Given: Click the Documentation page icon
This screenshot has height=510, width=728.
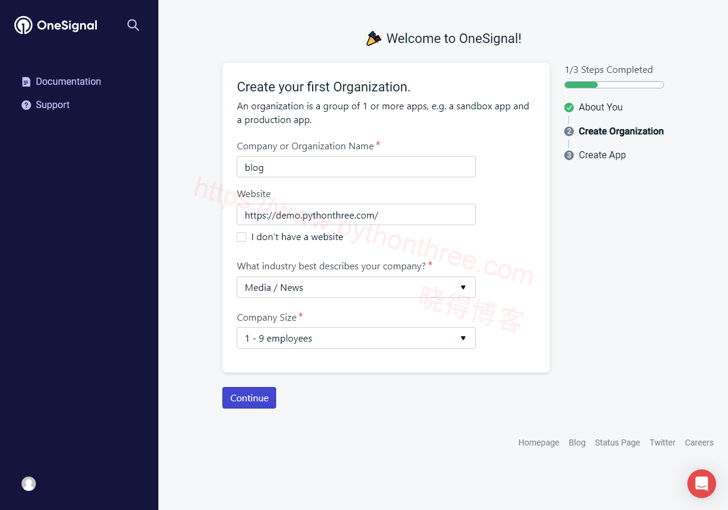Looking at the screenshot, I should click(x=26, y=82).
